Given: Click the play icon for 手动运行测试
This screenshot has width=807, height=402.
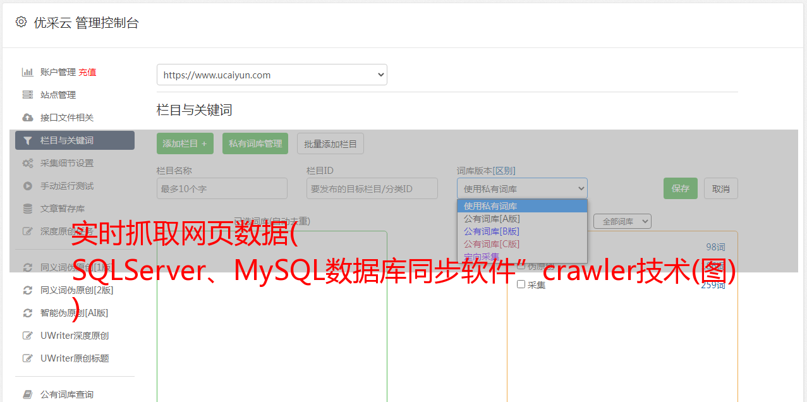Looking at the screenshot, I should point(27,186).
